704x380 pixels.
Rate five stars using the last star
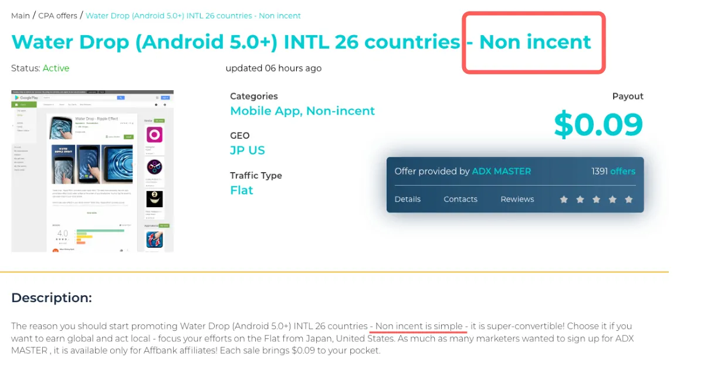(x=629, y=200)
